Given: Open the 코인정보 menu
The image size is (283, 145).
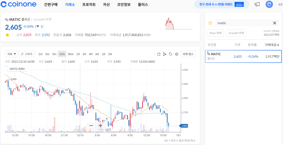Looking at the screenshot, I should coord(123,5).
